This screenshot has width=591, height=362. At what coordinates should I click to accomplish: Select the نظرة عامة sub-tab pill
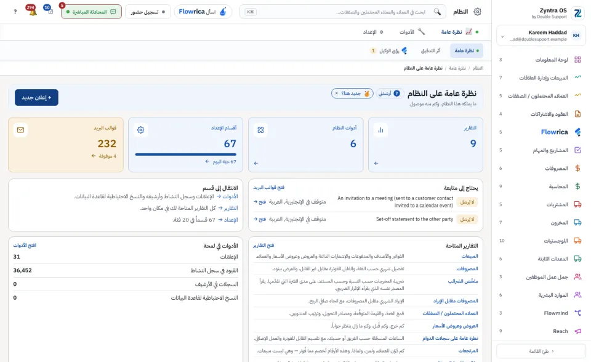pos(466,50)
